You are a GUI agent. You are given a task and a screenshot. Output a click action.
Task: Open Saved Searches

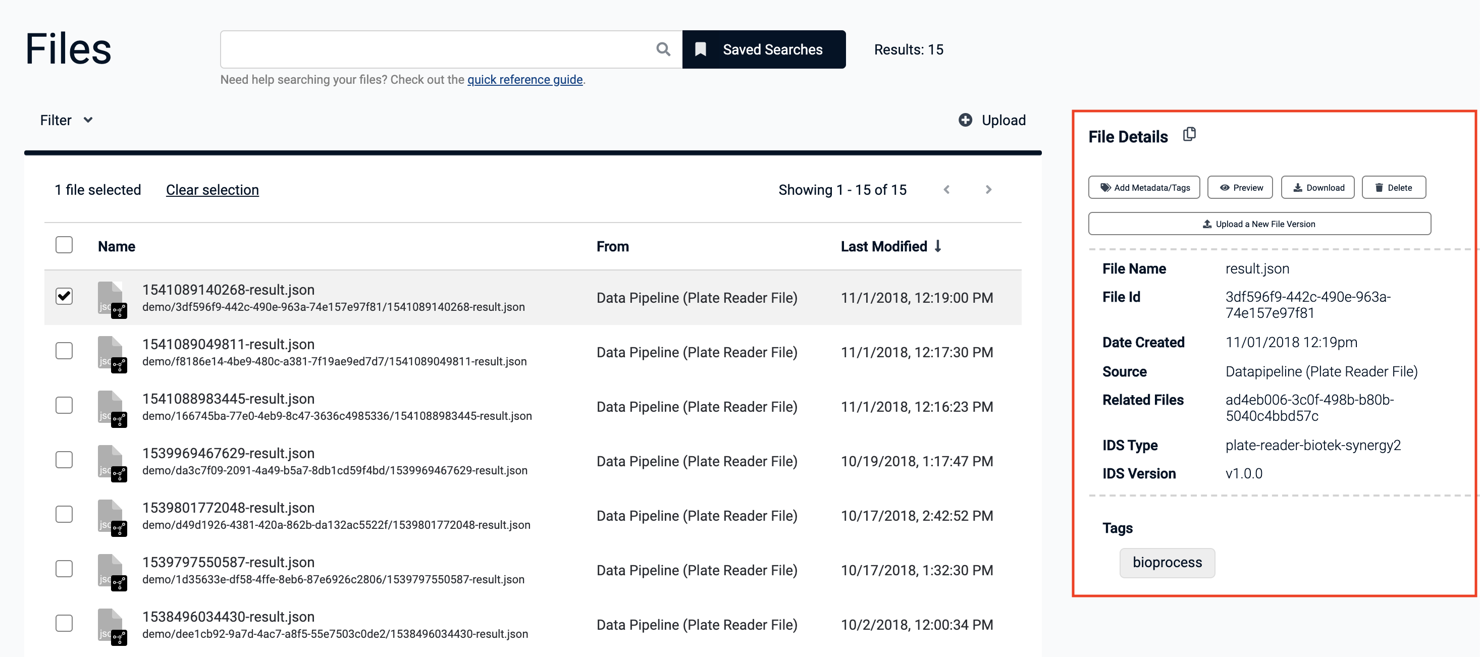(x=763, y=49)
